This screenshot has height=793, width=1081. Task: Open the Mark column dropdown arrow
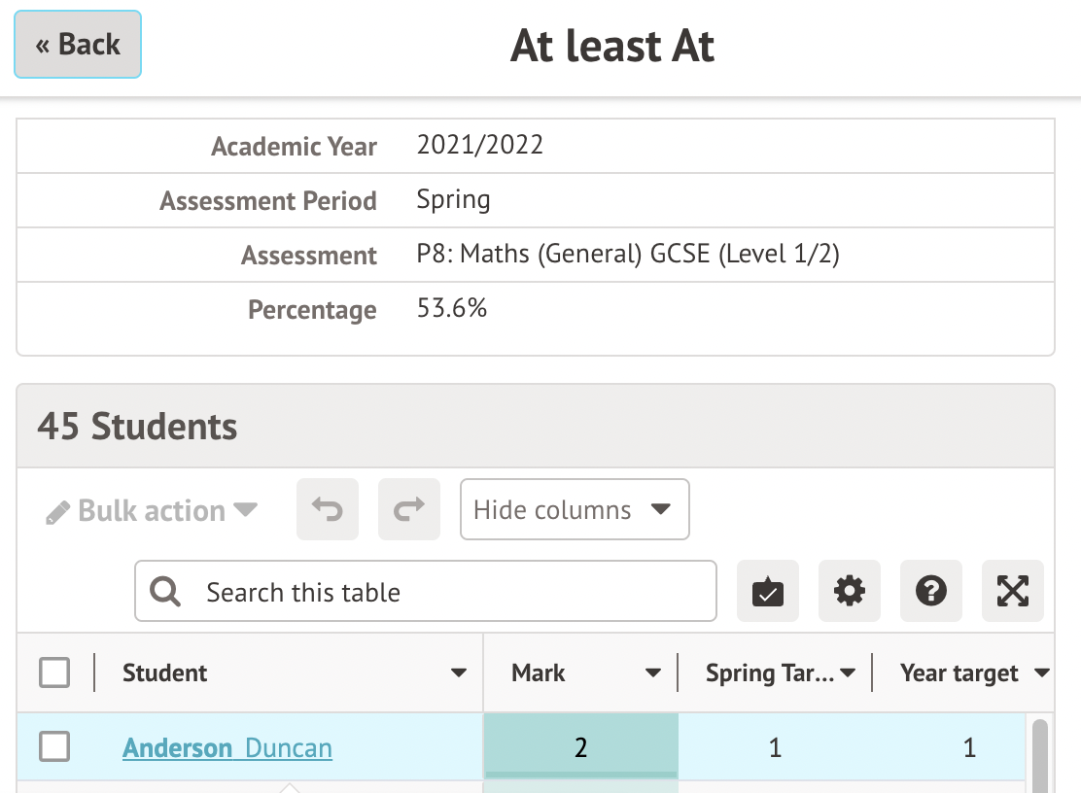click(x=653, y=673)
